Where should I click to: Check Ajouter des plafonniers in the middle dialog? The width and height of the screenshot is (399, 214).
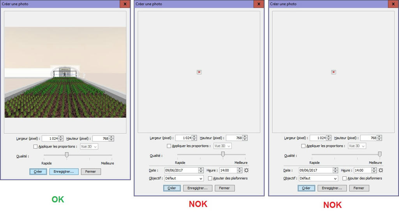210,178
